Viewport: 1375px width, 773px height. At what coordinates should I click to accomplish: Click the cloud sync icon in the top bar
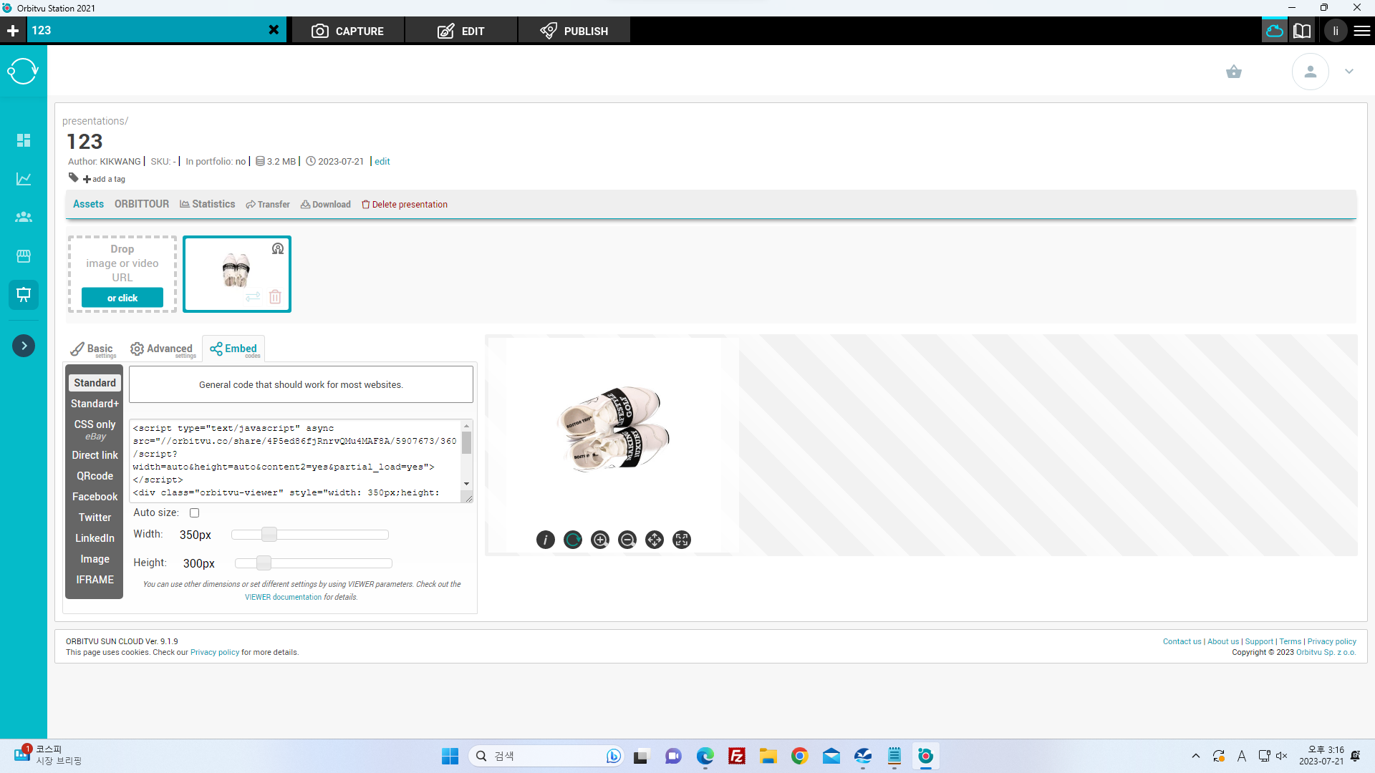coord(1275,31)
